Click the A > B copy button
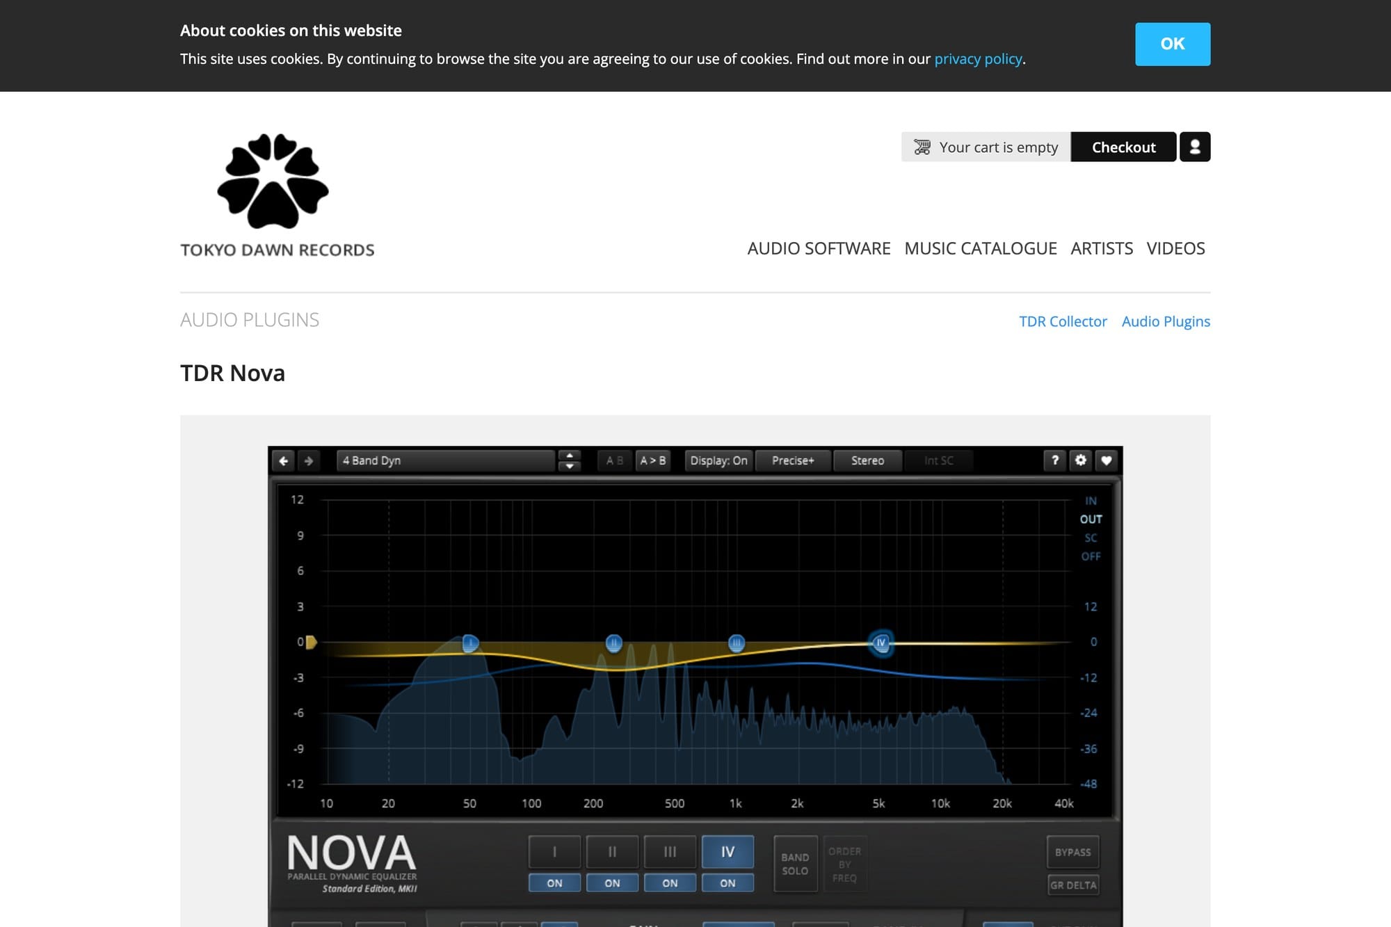This screenshot has width=1391, height=927. [652, 460]
